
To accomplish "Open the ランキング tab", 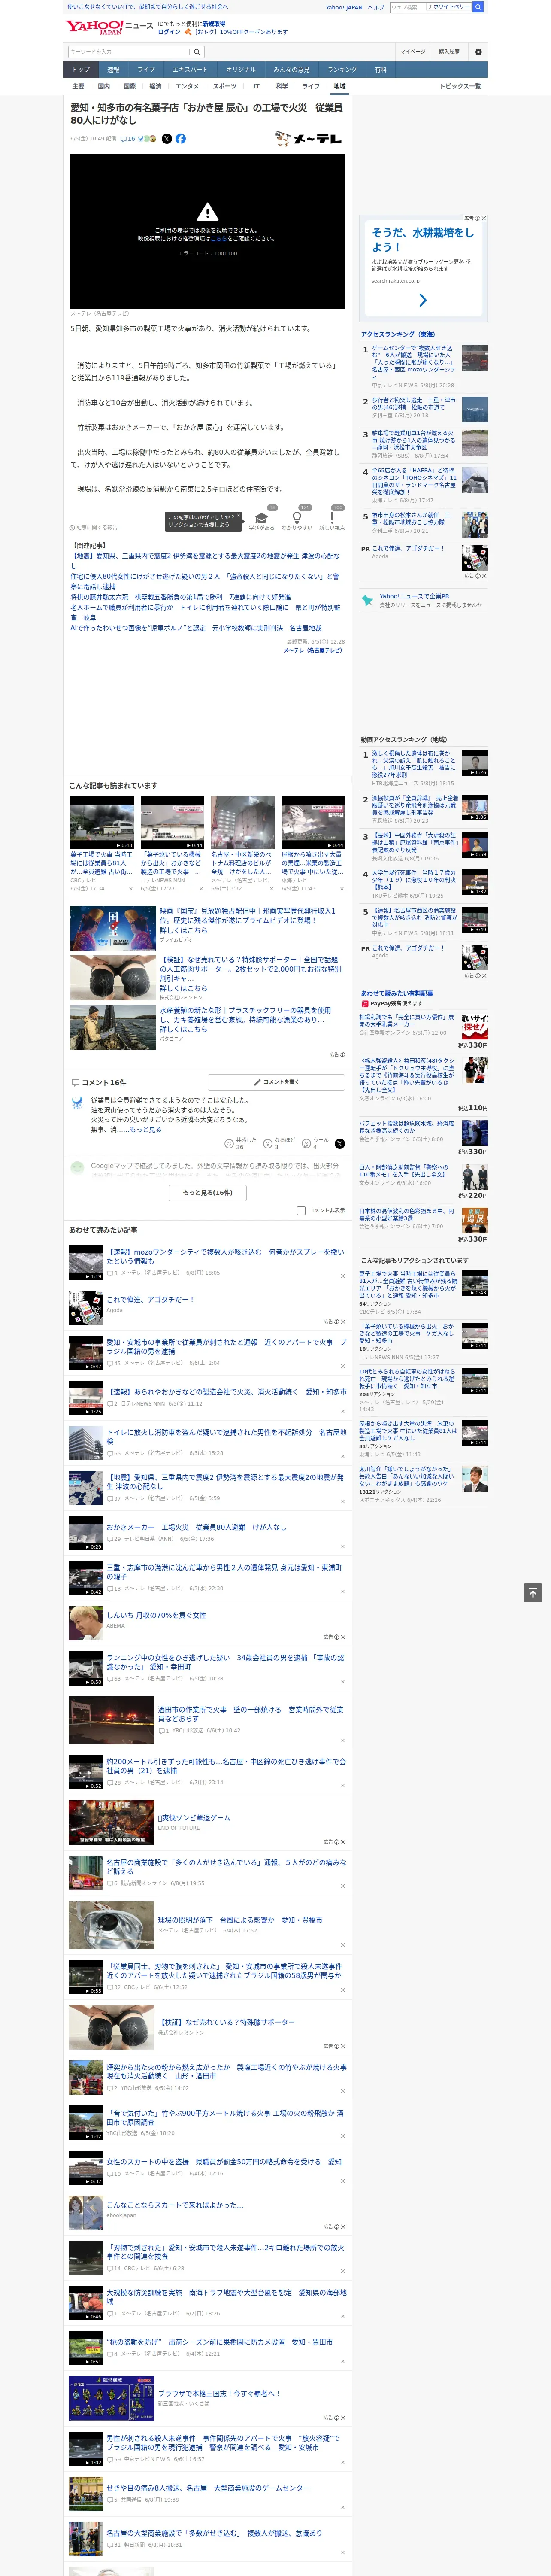I will tap(342, 70).
